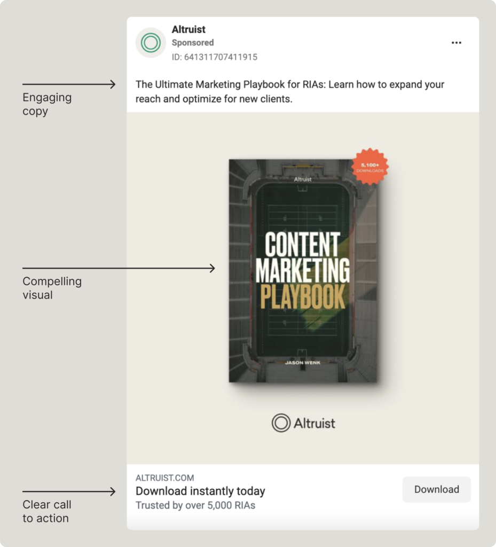
Task: Click the Jason Wenk author credit on the cover
Action: [x=302, y=362]
